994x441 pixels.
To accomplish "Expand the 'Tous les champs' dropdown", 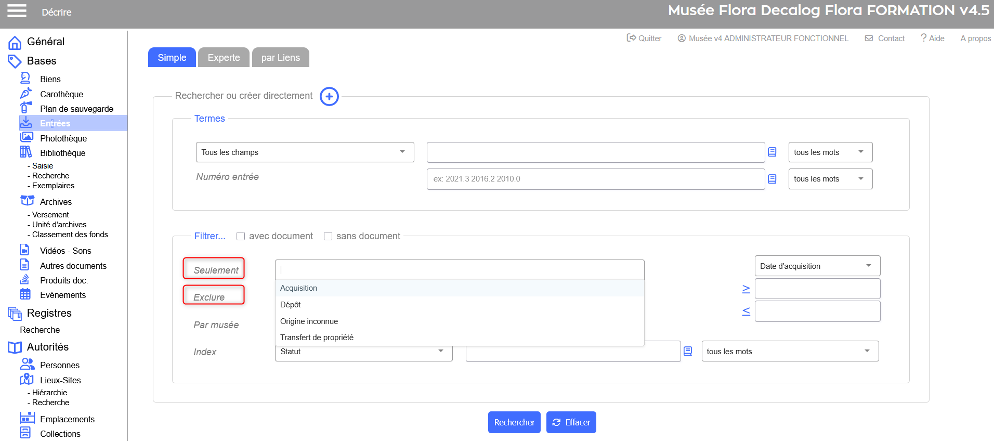I will coord(305,152).
